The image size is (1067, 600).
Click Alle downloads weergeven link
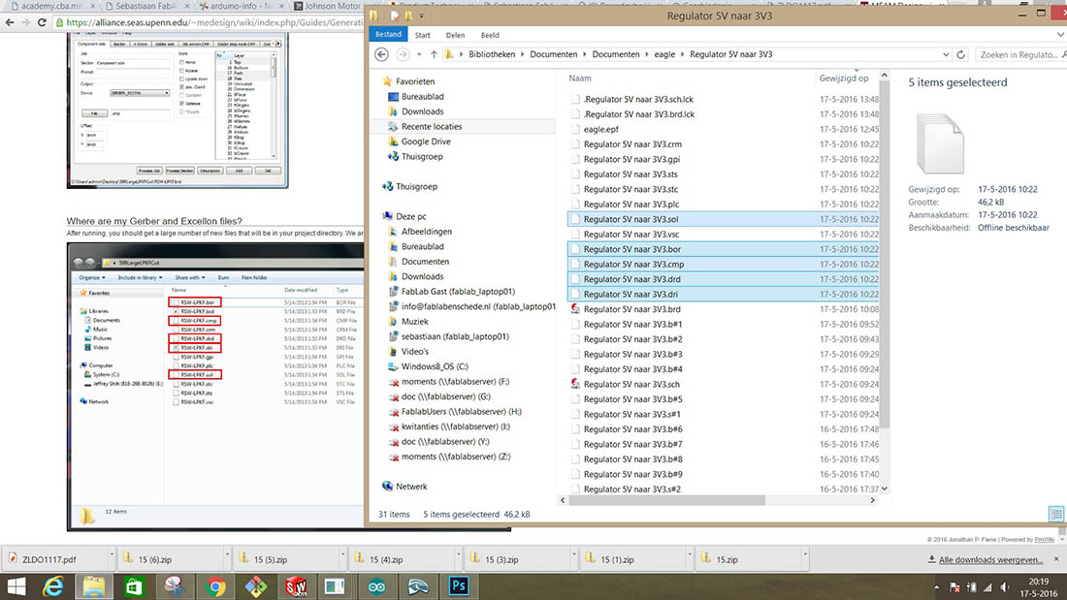click(990, 560)
